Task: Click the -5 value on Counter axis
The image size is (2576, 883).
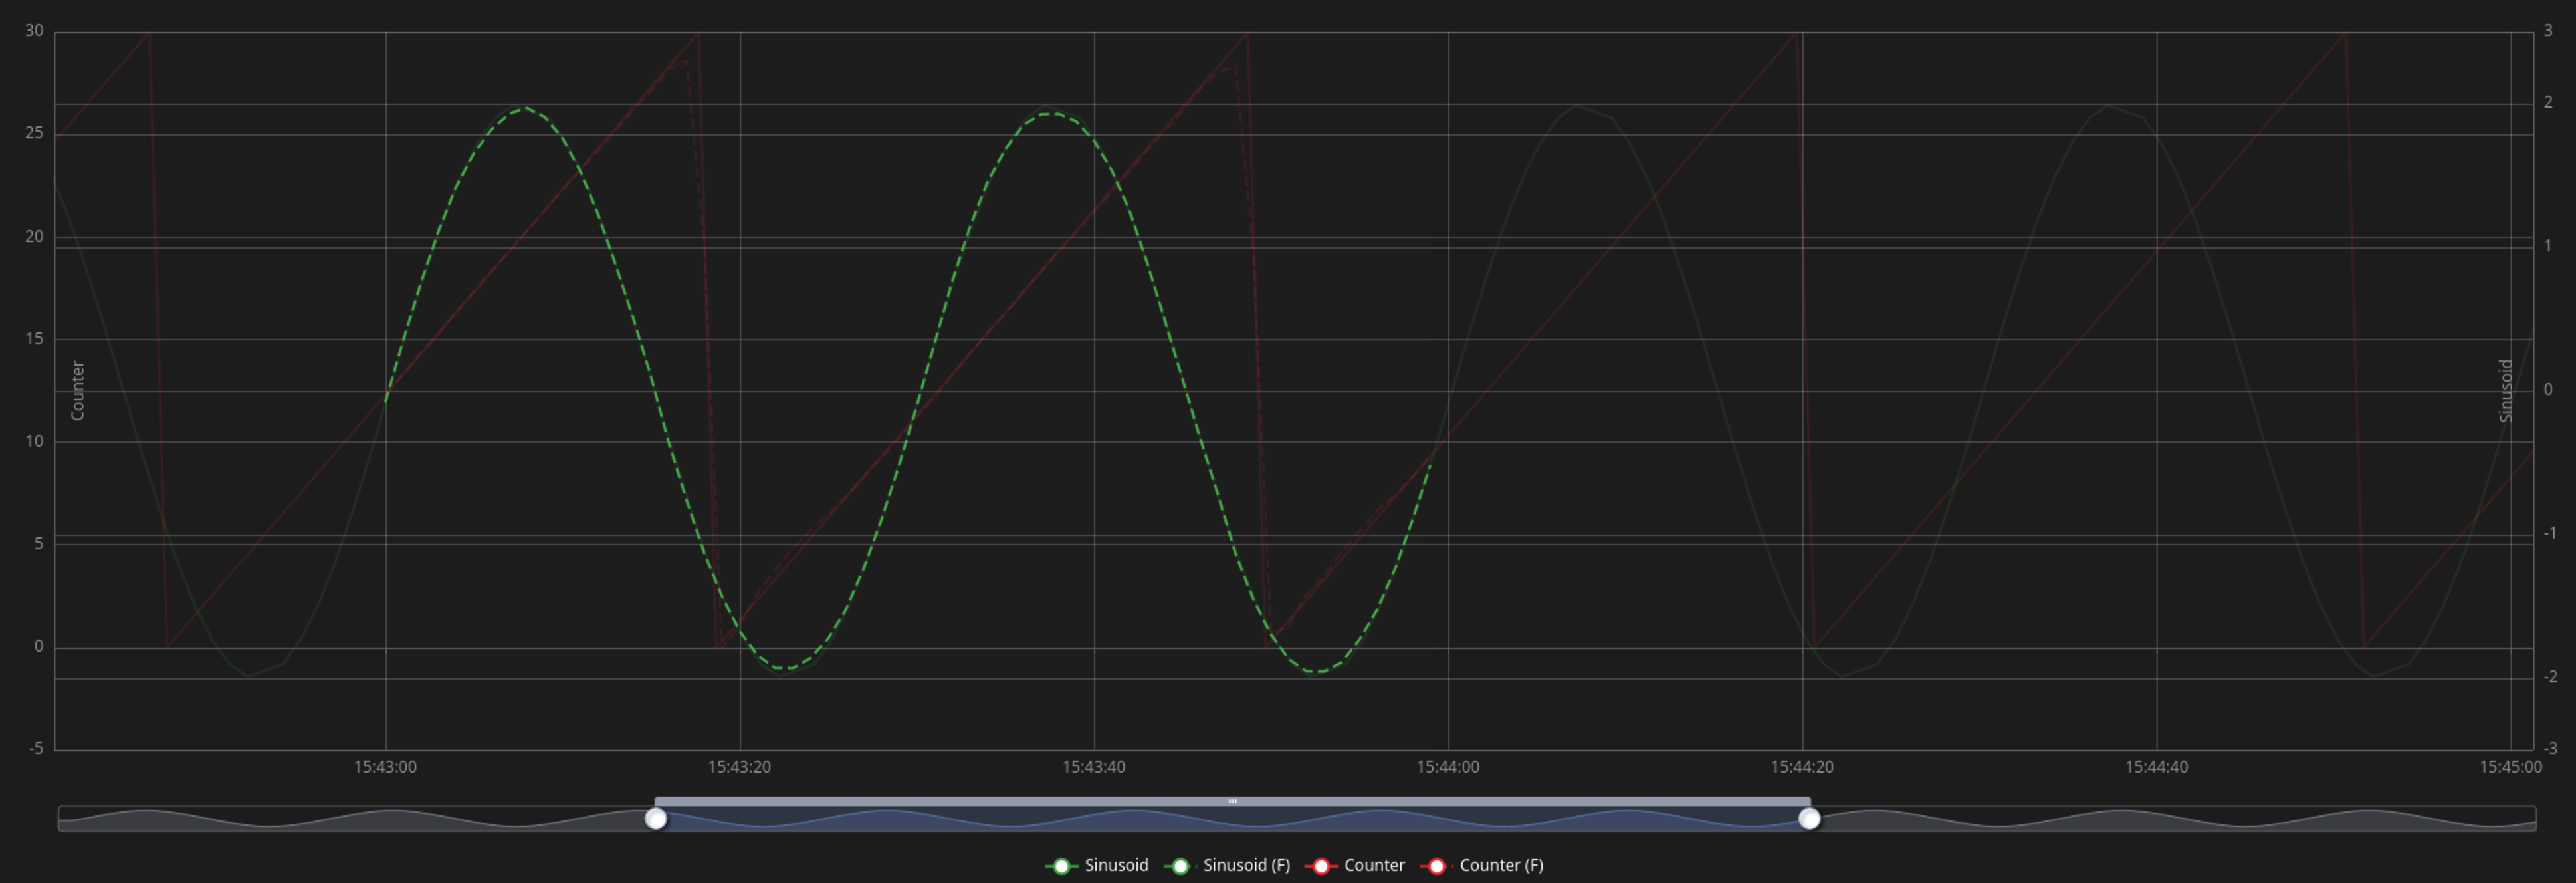Action: pos(36,748)
